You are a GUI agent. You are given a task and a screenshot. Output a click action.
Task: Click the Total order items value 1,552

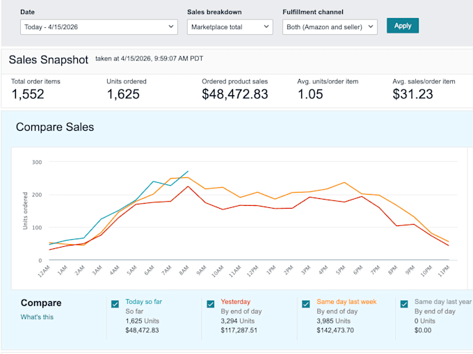(x=28, y=94)
